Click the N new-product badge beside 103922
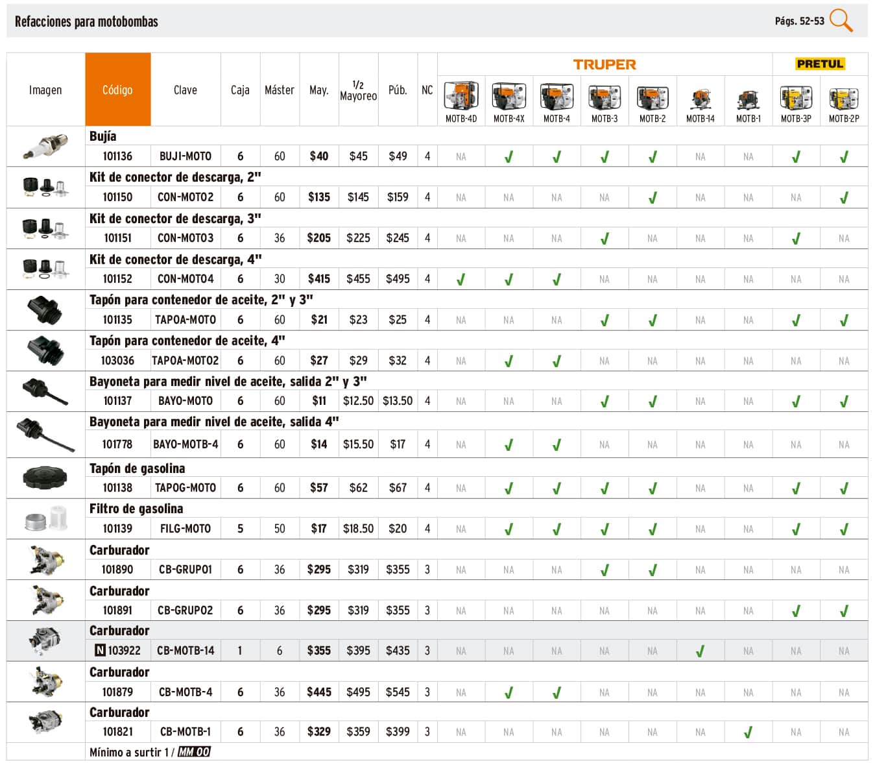The height and width of the screenshot is (763, 875). click(100, 650)
